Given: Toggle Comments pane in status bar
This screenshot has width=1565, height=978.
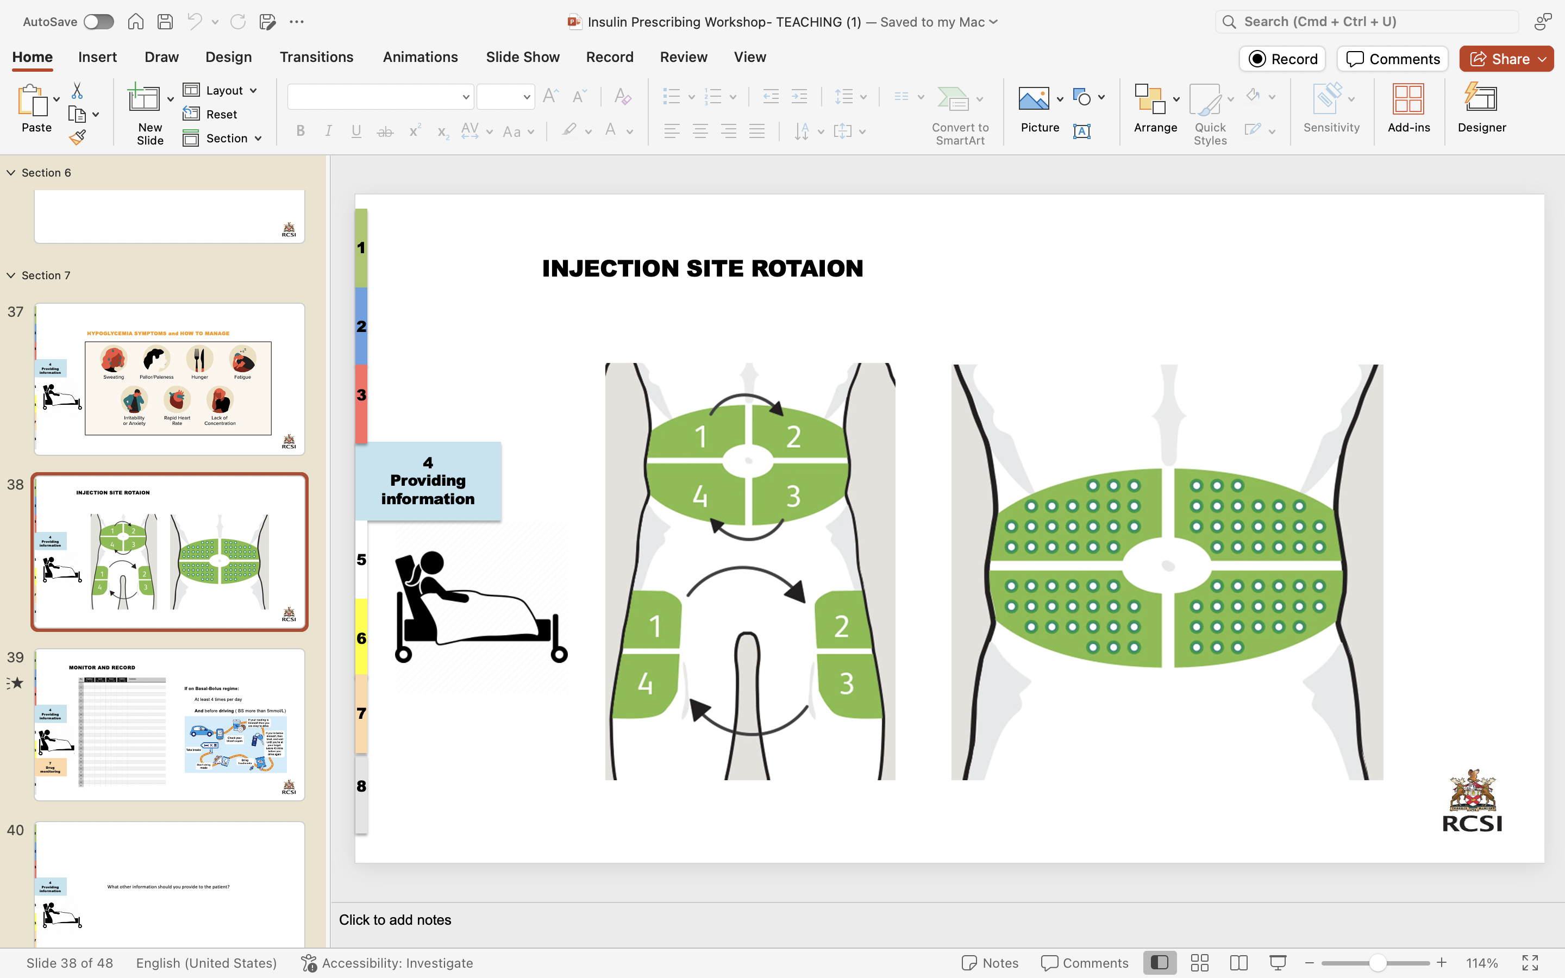Looking at the screenshot, I should [1085, 963].
